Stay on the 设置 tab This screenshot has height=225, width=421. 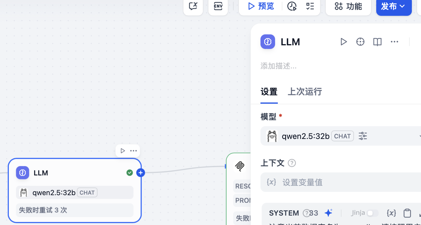269,92
